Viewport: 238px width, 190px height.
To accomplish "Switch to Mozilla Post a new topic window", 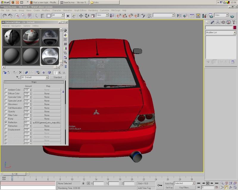I will 44,2.
